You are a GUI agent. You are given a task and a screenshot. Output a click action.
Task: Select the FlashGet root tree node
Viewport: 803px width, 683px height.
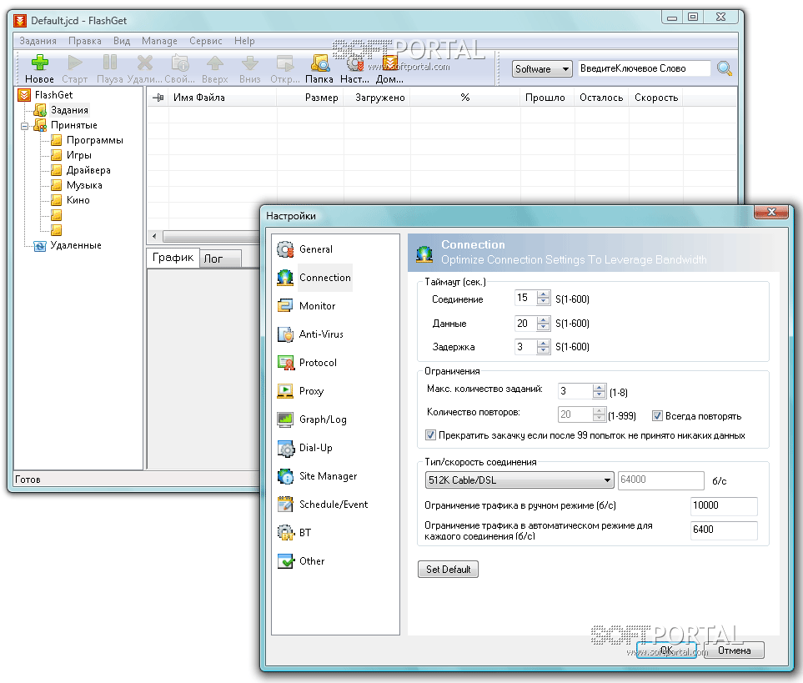53,95
